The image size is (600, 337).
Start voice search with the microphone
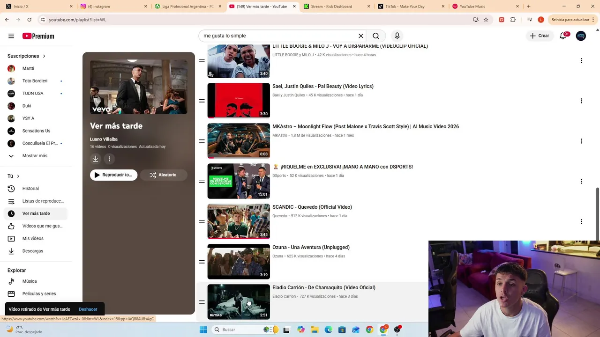397,36
